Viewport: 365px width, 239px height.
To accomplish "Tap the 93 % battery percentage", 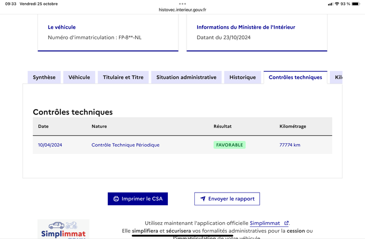I will [345, 4].
